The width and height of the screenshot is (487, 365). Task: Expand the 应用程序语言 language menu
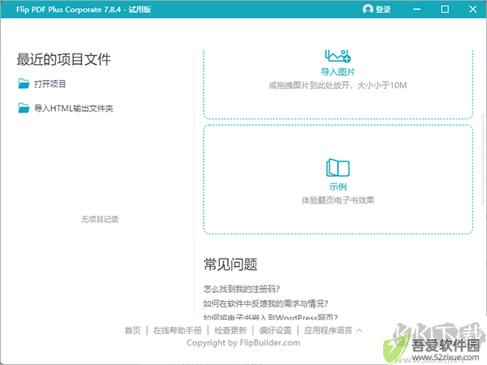click(328, 330)
